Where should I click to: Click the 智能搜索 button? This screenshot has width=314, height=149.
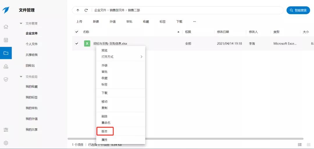tap(298, 10)
